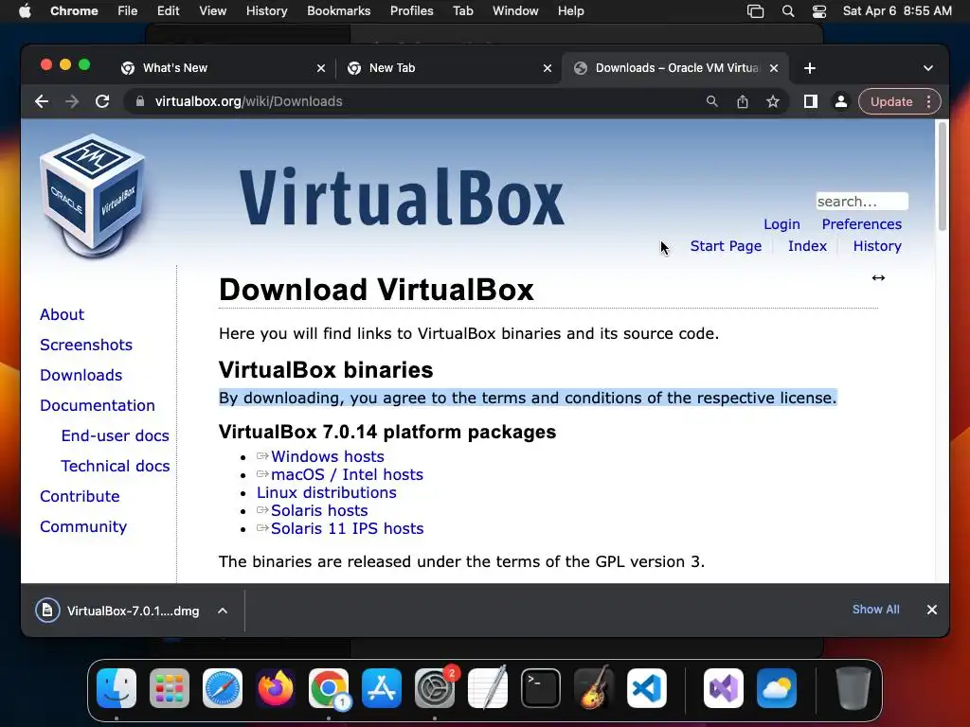Click Show All downloads
The width and height of the screenshot is (970, 727).
tap(876, 610)
